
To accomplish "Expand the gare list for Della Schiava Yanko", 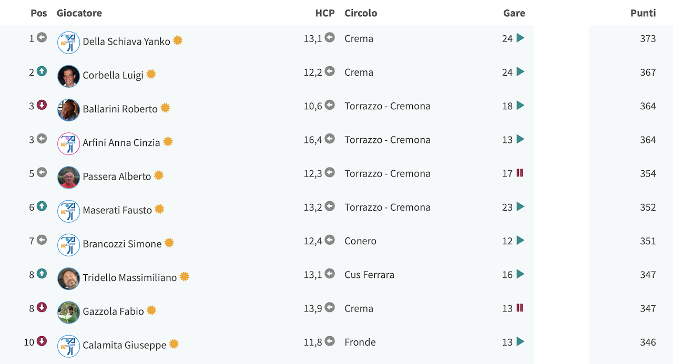I will point(520,38).
